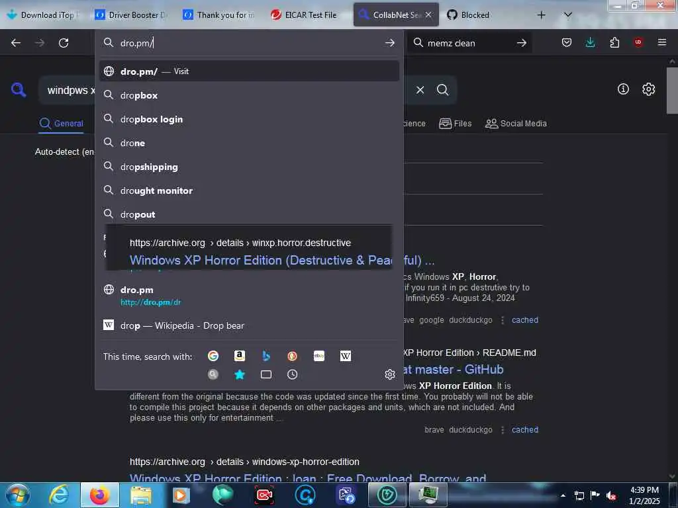678x508 pixels.
Task: Click in the URL address field
Action: tap(249, 43)
